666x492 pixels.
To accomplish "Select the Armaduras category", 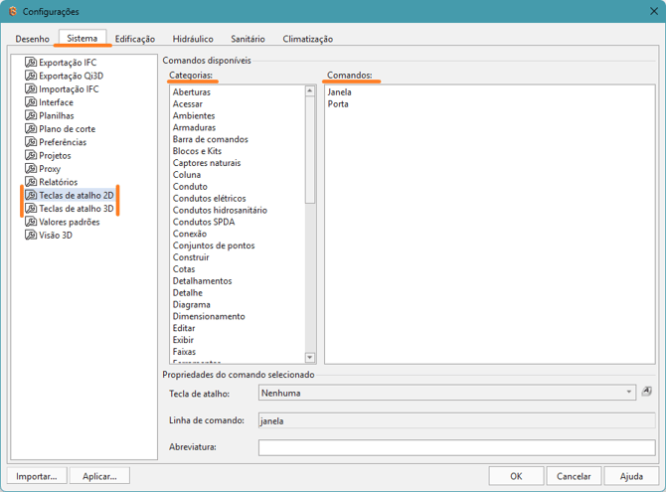I will pos(194,127).
